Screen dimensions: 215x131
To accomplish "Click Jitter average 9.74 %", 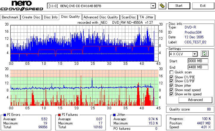I will coord(153,119).
